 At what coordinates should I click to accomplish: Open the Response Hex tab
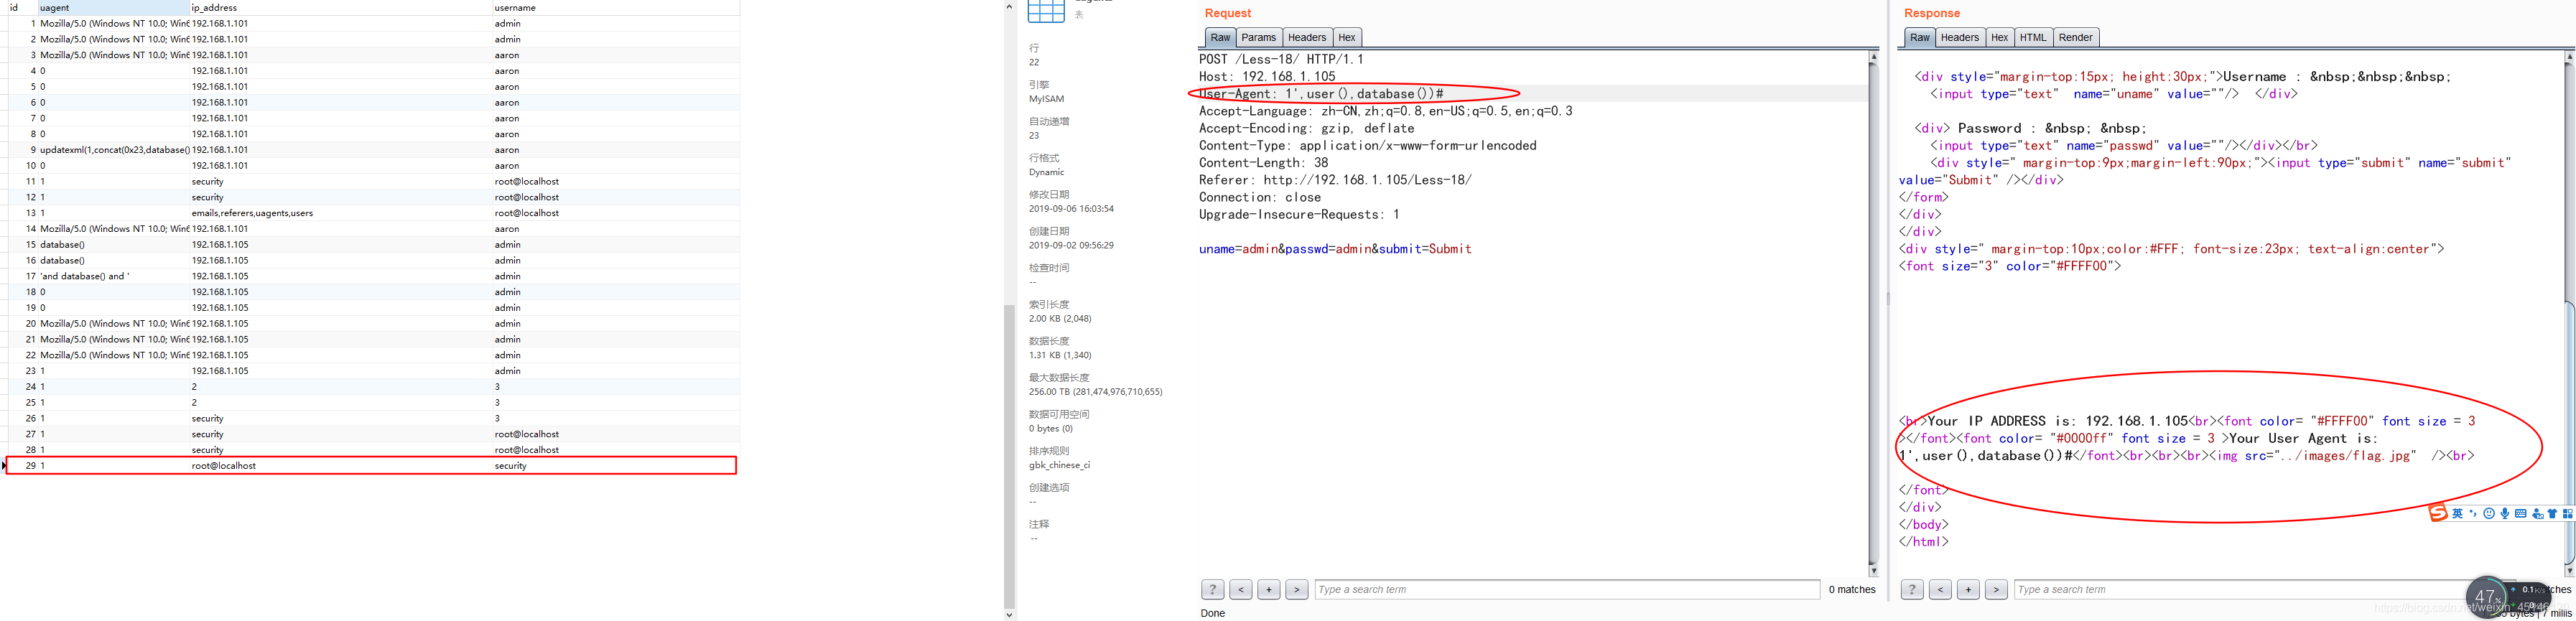[1999, 38]
